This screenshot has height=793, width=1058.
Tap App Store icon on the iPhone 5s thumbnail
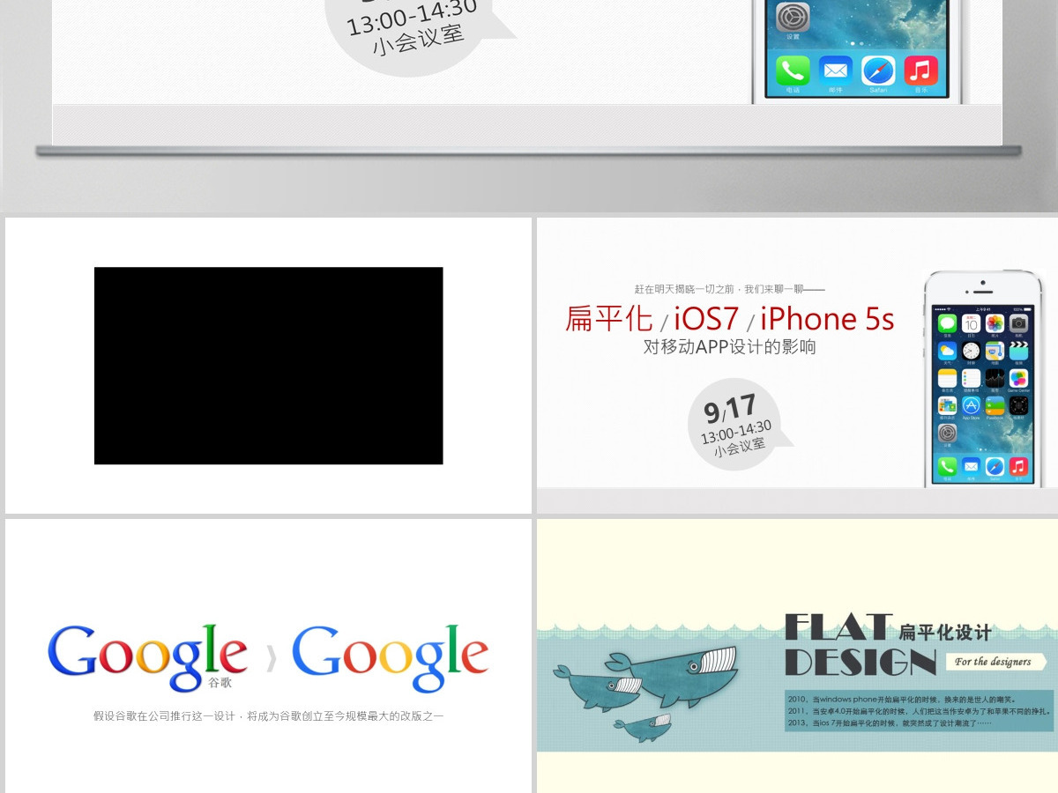(x=971, y=405)
